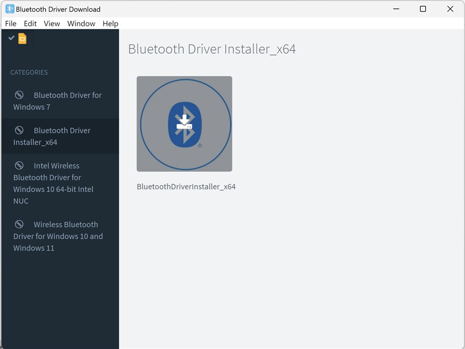
Task: Open the Edit menu
Action: [30, 23]
